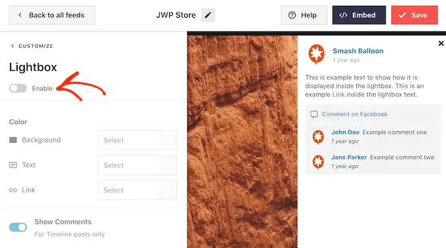The height and width of the screenshot is (248, 446).
Task: Click the Back to all feeds button
Action: click(x=52, y=15)
